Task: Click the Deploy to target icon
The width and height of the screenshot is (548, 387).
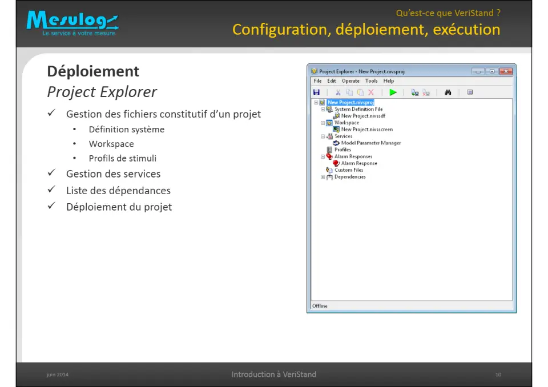Action: [415, 92]
